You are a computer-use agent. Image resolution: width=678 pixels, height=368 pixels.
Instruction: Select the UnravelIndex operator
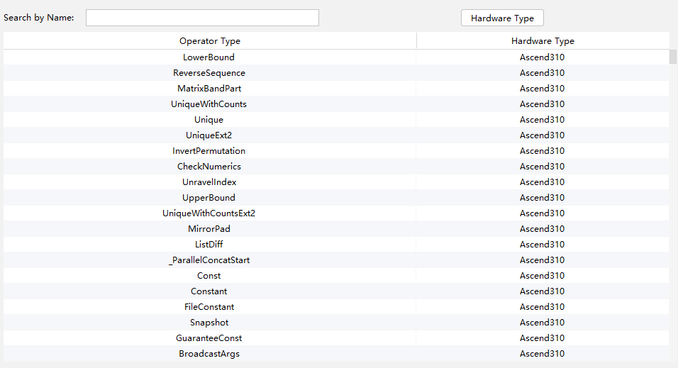[209, 182]
